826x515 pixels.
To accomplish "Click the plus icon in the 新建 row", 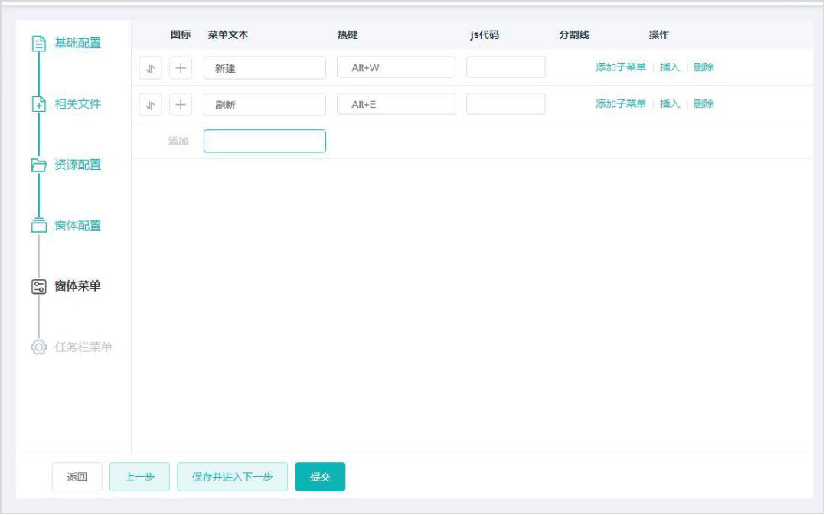I will (181, 67).
